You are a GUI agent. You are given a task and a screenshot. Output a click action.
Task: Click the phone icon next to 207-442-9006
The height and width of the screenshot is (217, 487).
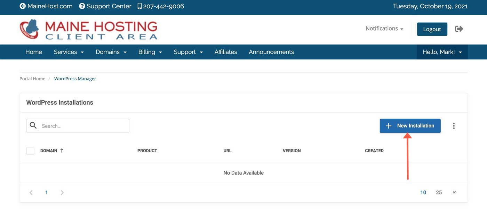(139, 6)
